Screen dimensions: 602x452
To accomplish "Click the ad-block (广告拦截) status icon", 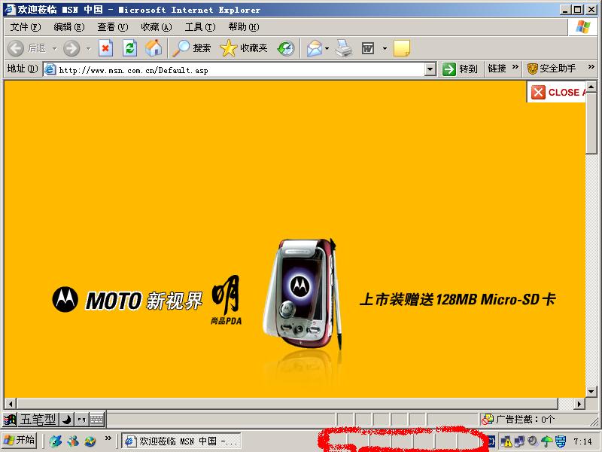I will [488, 420].
